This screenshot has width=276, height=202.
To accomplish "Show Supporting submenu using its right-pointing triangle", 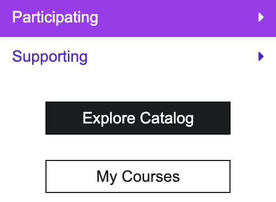I will (x=261, y=57).
